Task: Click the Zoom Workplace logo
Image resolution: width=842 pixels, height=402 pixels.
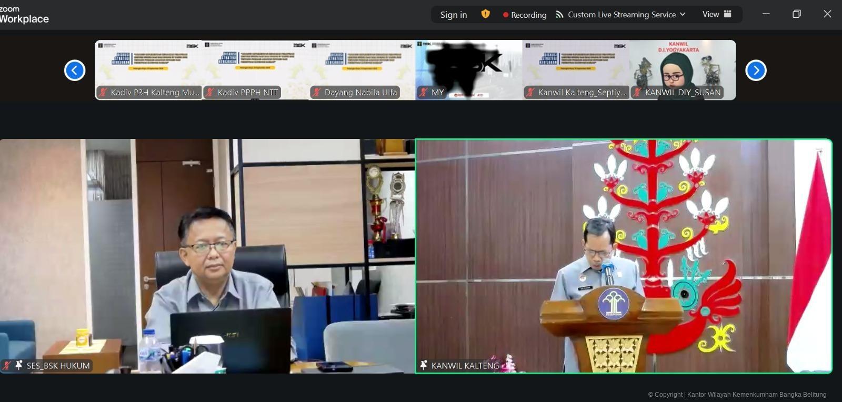Action: [x=24, y=15]
